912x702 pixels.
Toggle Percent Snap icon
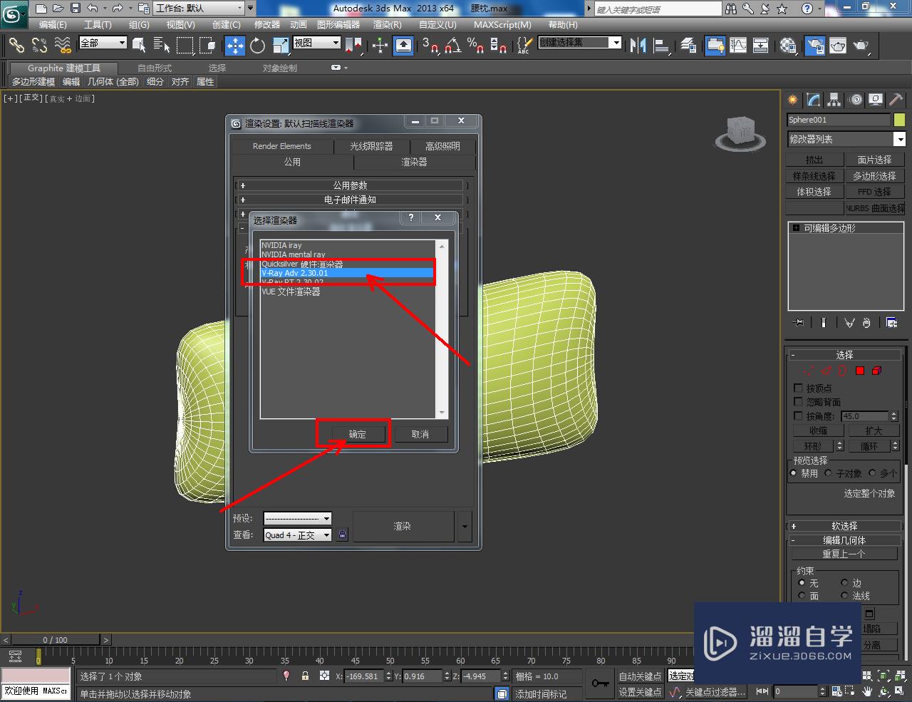click(475, 46)
